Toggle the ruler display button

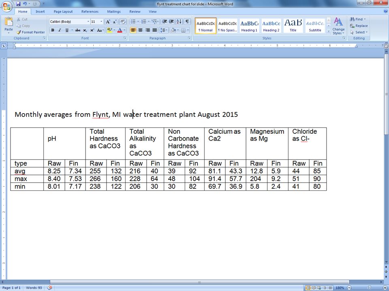(386, 46)
